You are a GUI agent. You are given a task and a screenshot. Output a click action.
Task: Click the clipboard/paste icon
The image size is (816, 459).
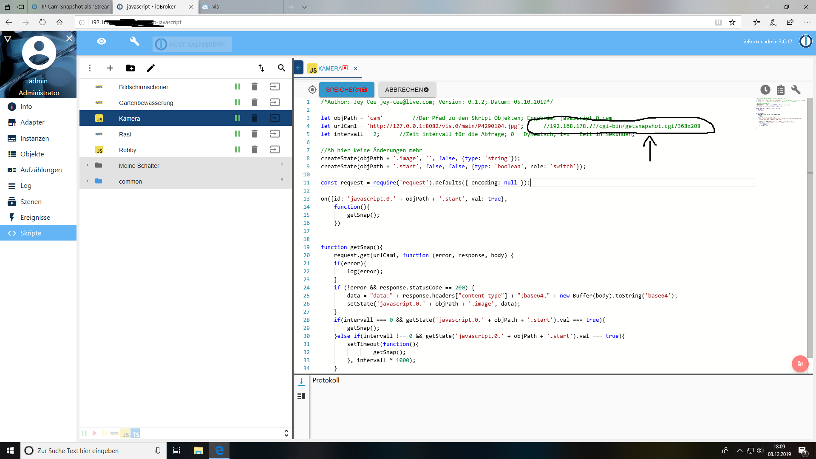point(781,90)
